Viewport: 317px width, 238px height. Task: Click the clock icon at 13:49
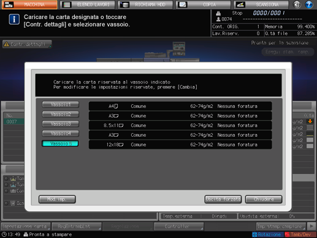pos(4,234)
